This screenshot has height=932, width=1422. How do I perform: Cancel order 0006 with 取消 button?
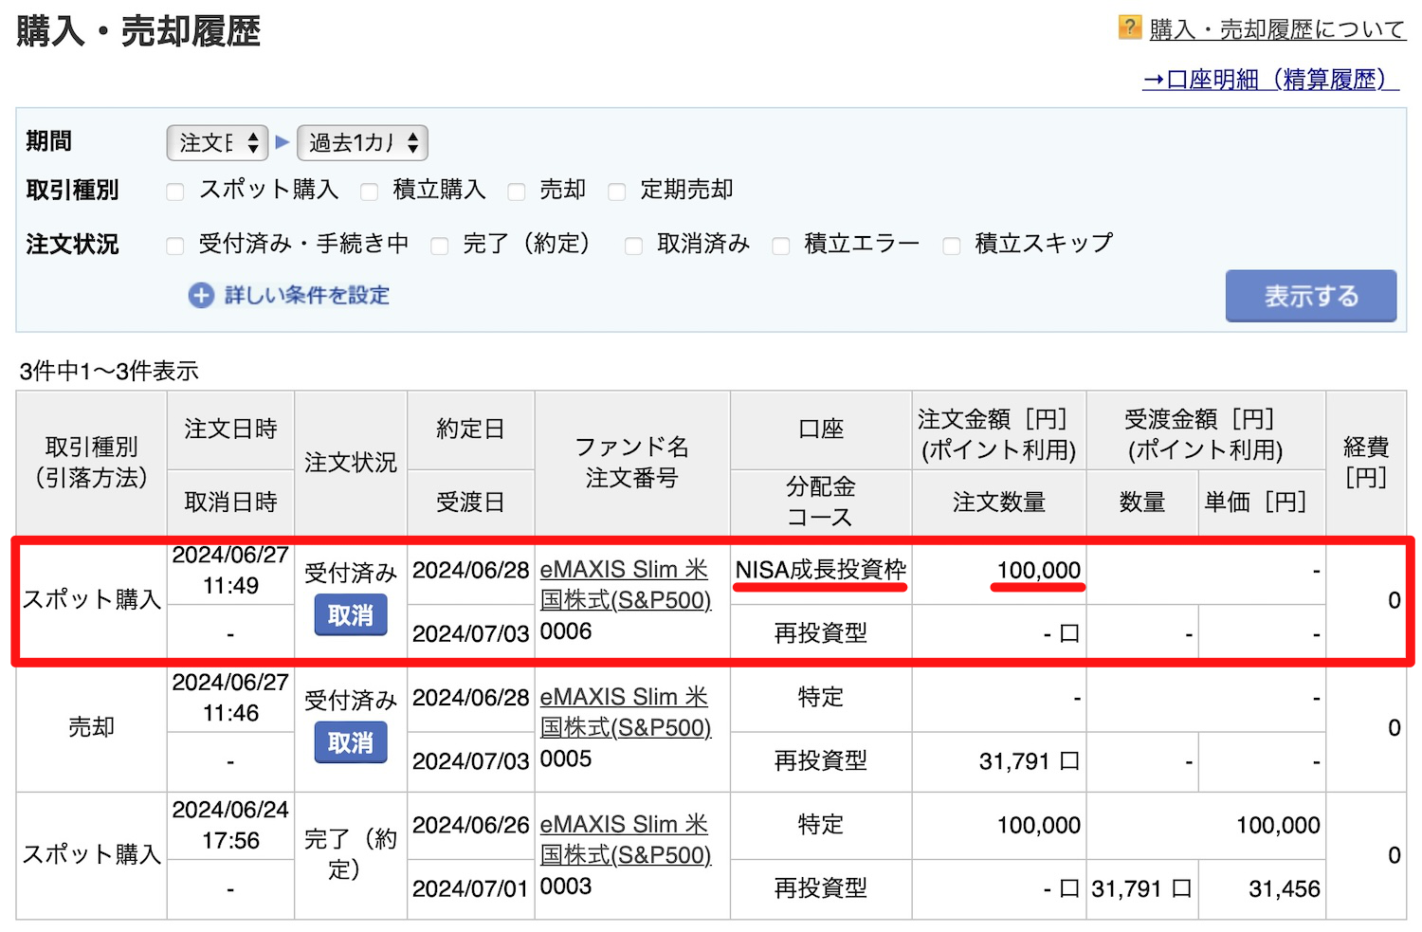351,615
